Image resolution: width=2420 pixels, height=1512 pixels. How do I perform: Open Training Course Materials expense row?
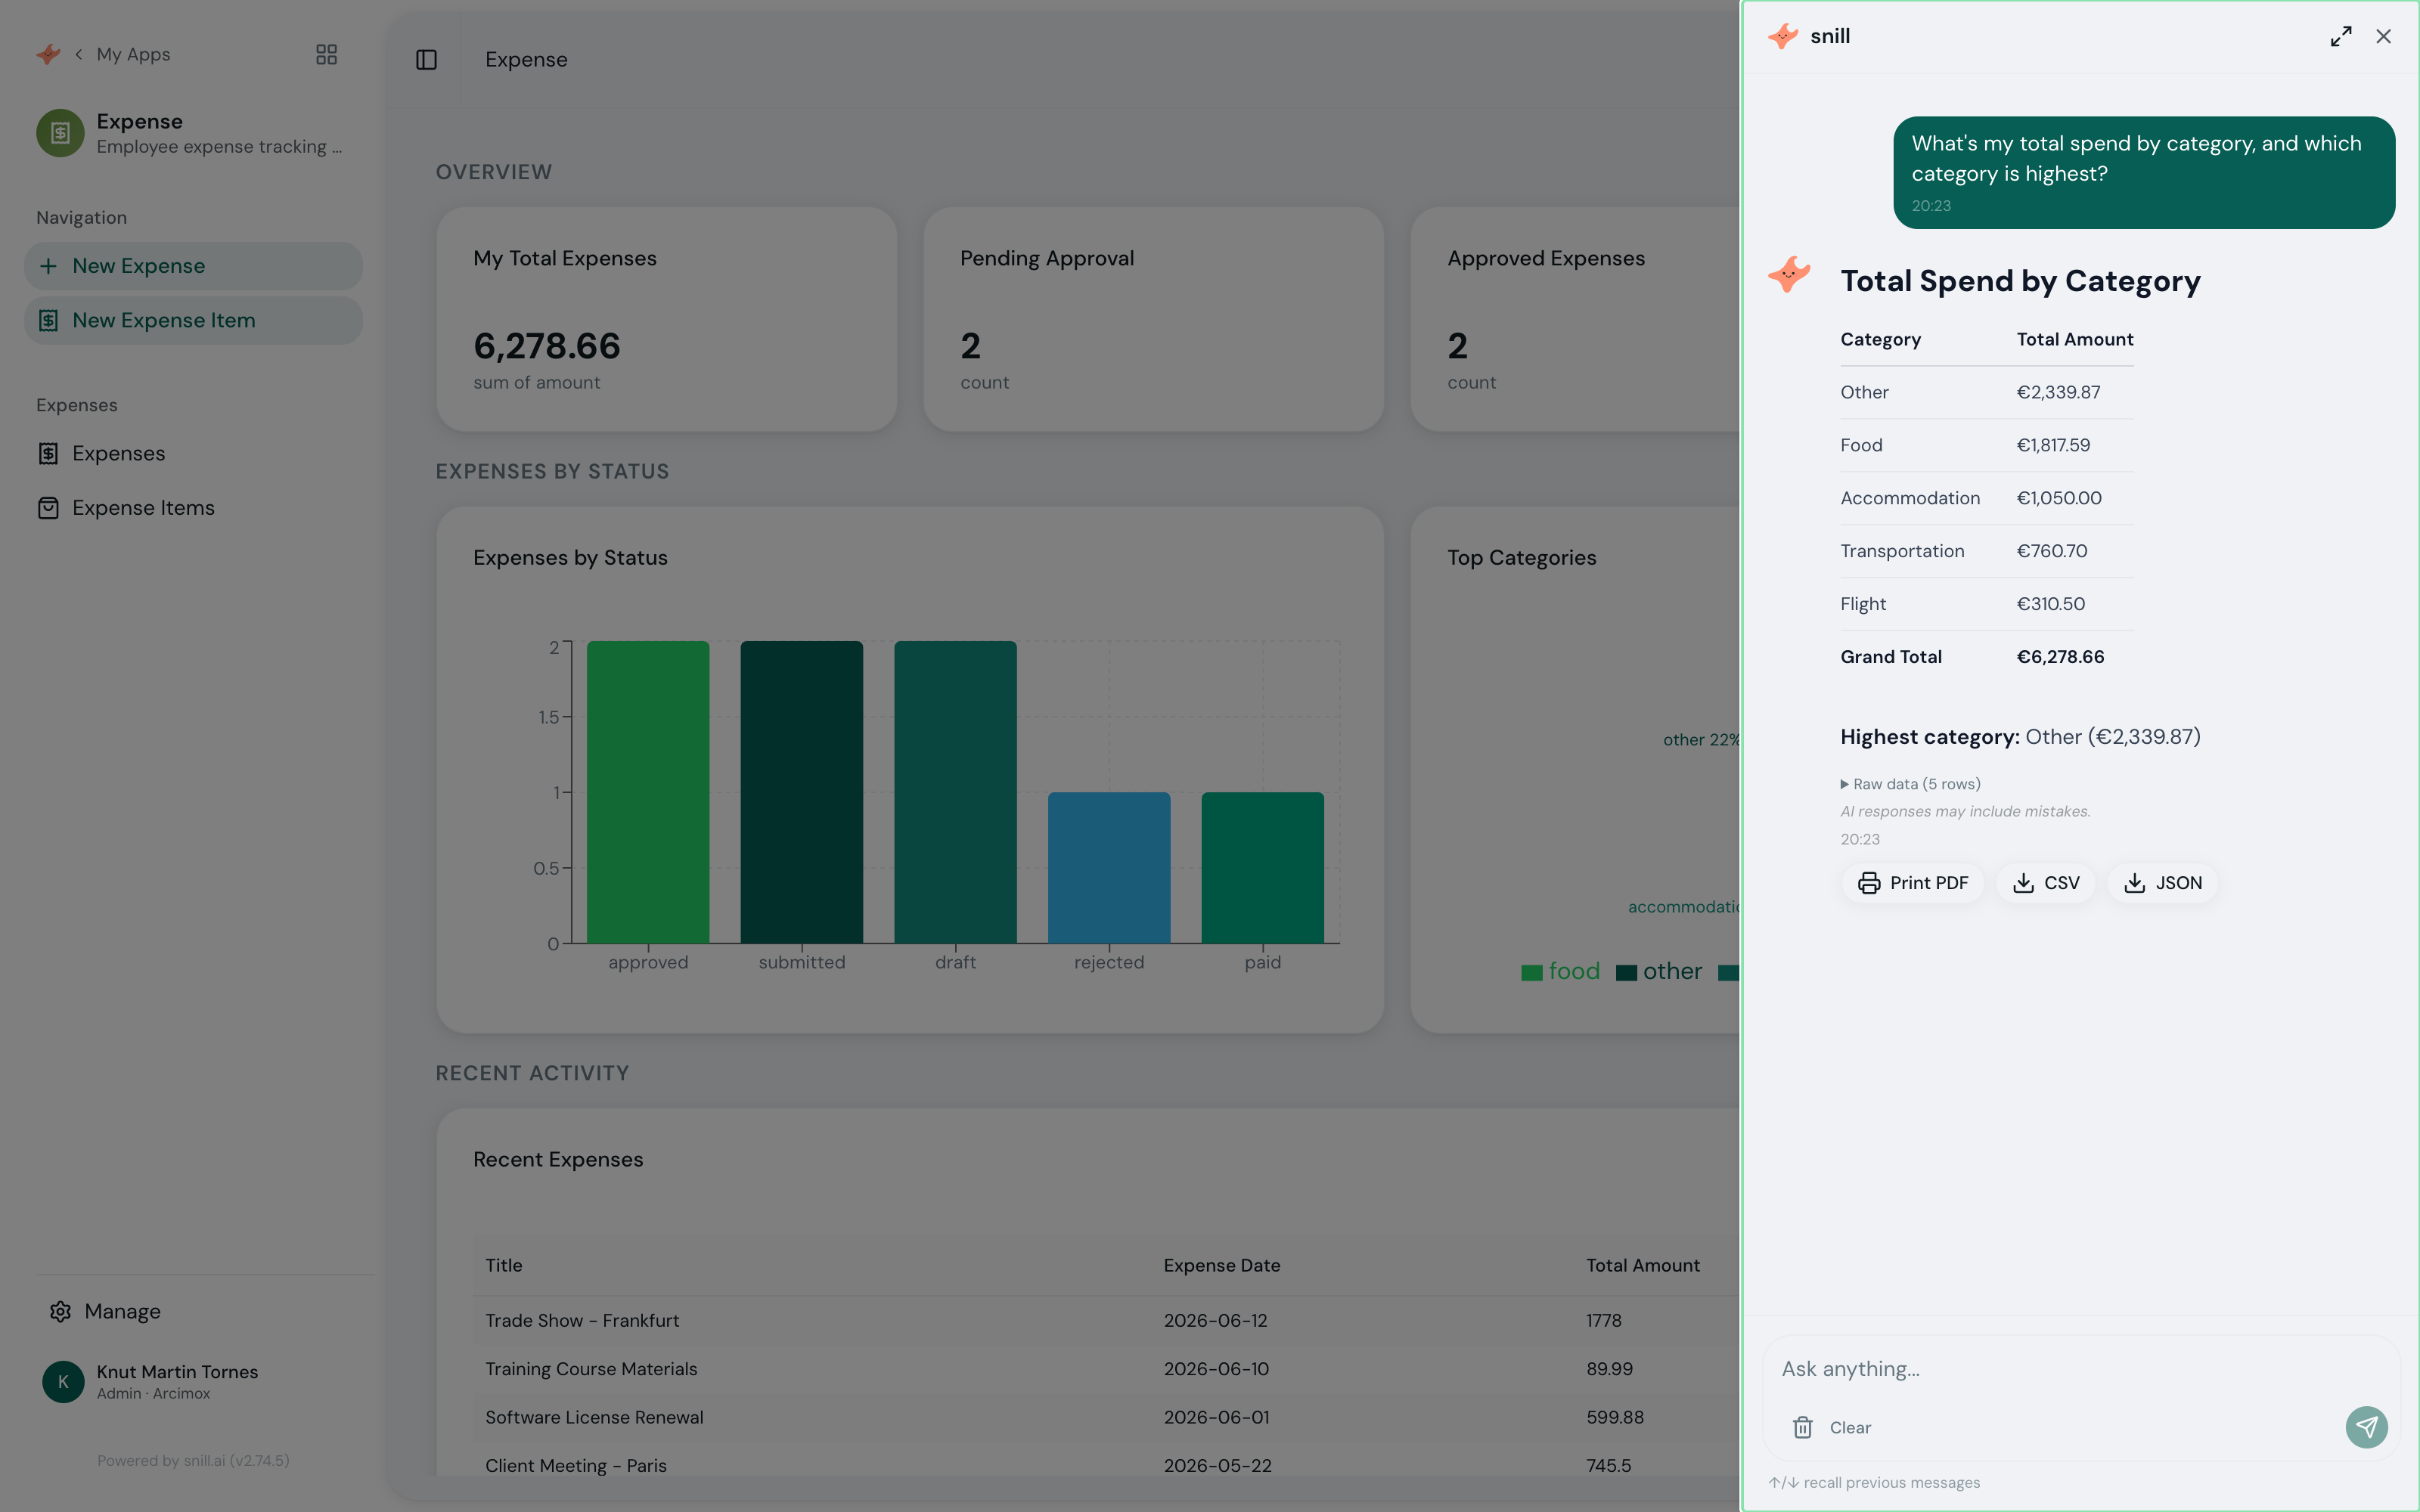[1107, 1369]
